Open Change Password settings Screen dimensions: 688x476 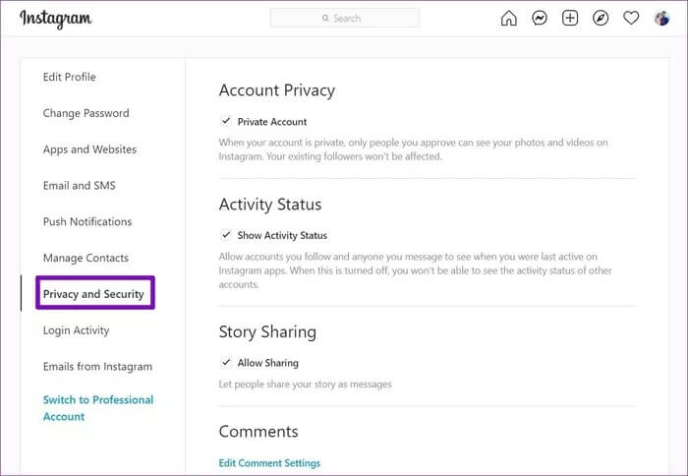(86, 113)
